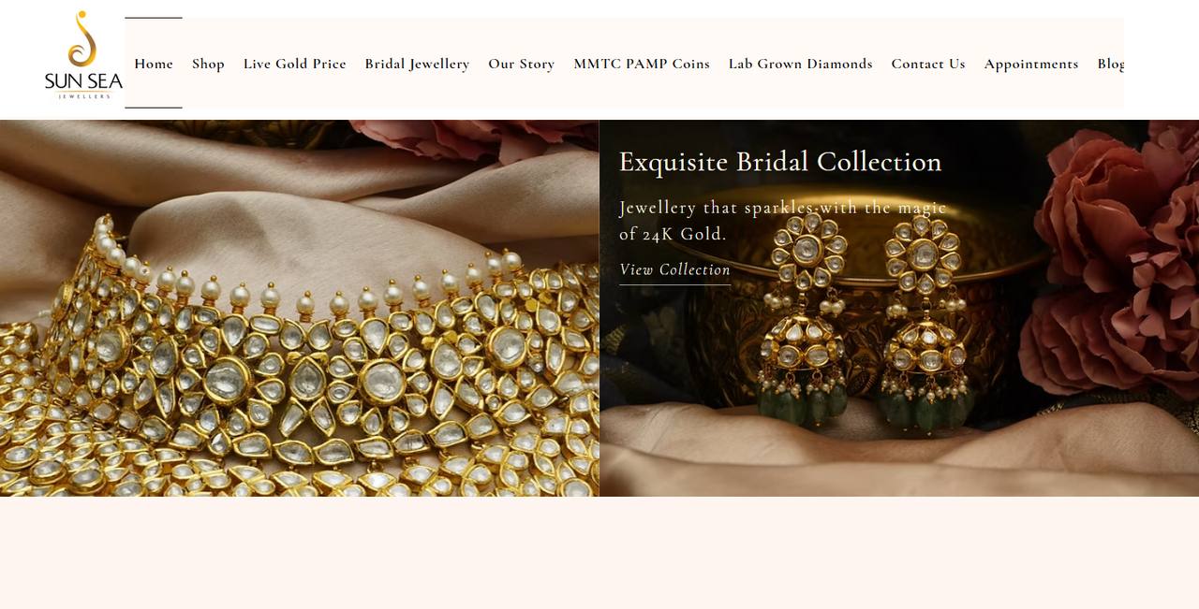Click the View Collection link
The height and width of the screenshot is (609, 1199).
pos(674,270)
